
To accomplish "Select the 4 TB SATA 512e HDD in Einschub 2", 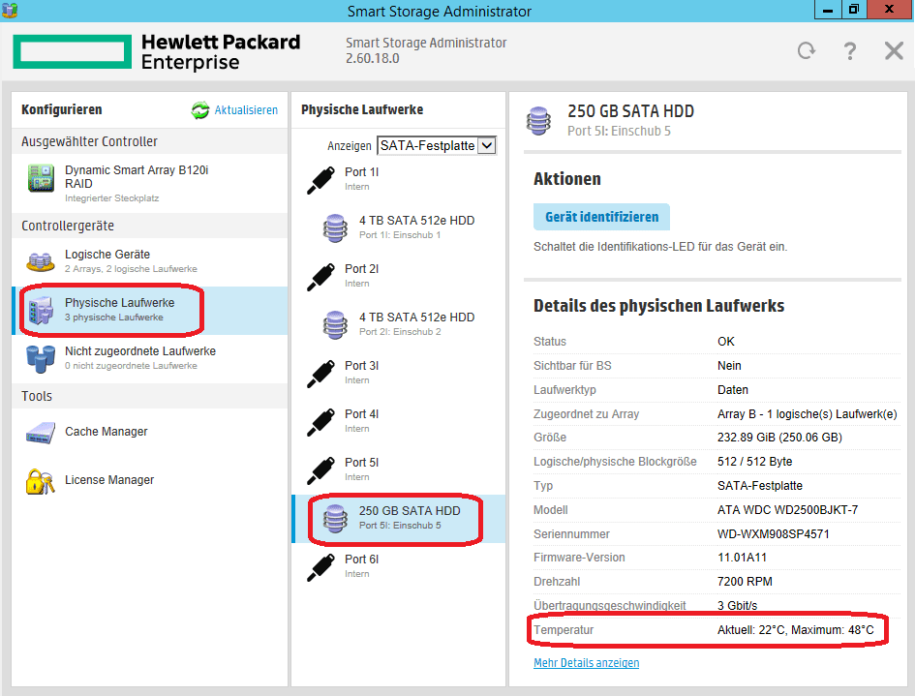I will click(399, 324).
